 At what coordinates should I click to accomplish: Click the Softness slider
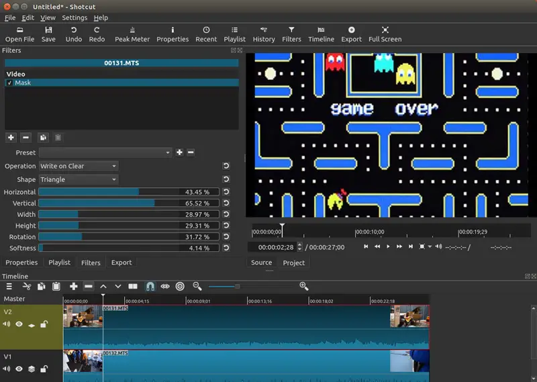pos(128,248)
